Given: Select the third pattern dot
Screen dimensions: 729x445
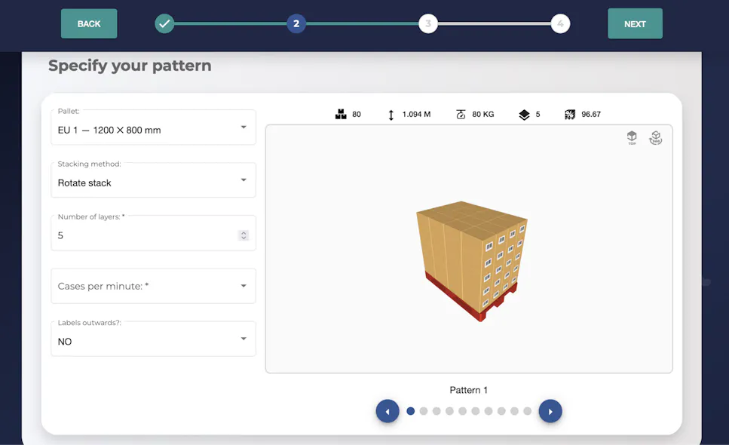Looking at the screenshot, I should coord(436,411).
